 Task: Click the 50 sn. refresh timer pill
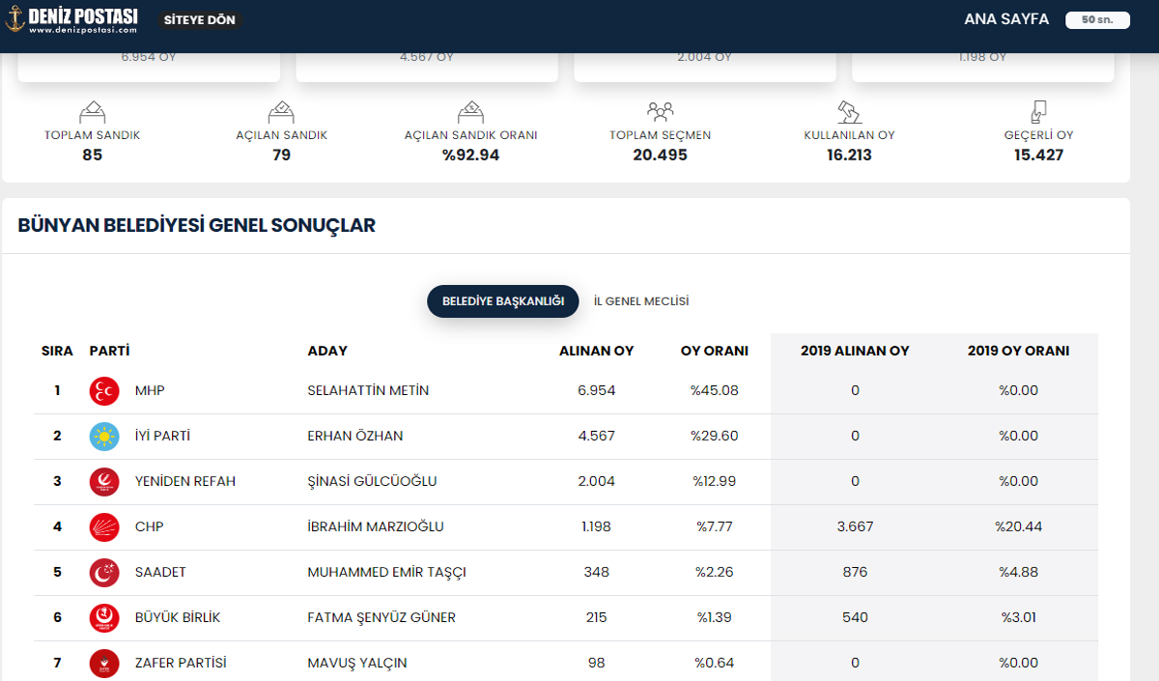pos(1097,20)
